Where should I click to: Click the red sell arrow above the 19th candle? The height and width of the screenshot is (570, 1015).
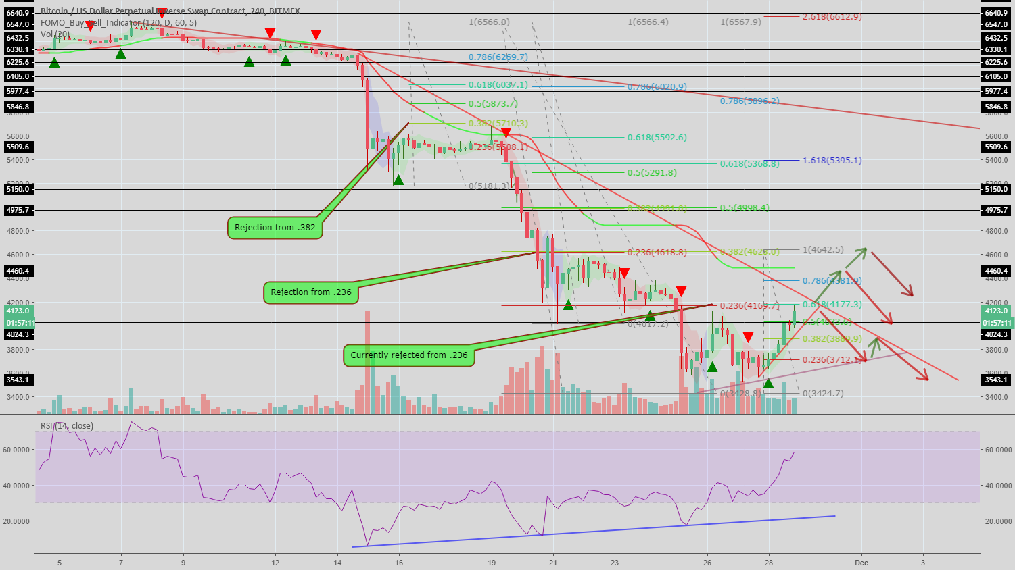click(505, 134)
